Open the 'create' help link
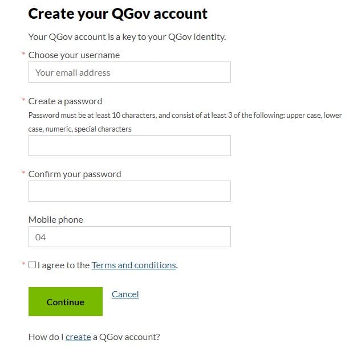The height and width of the screenshot is (348, 353). [78, 337]
